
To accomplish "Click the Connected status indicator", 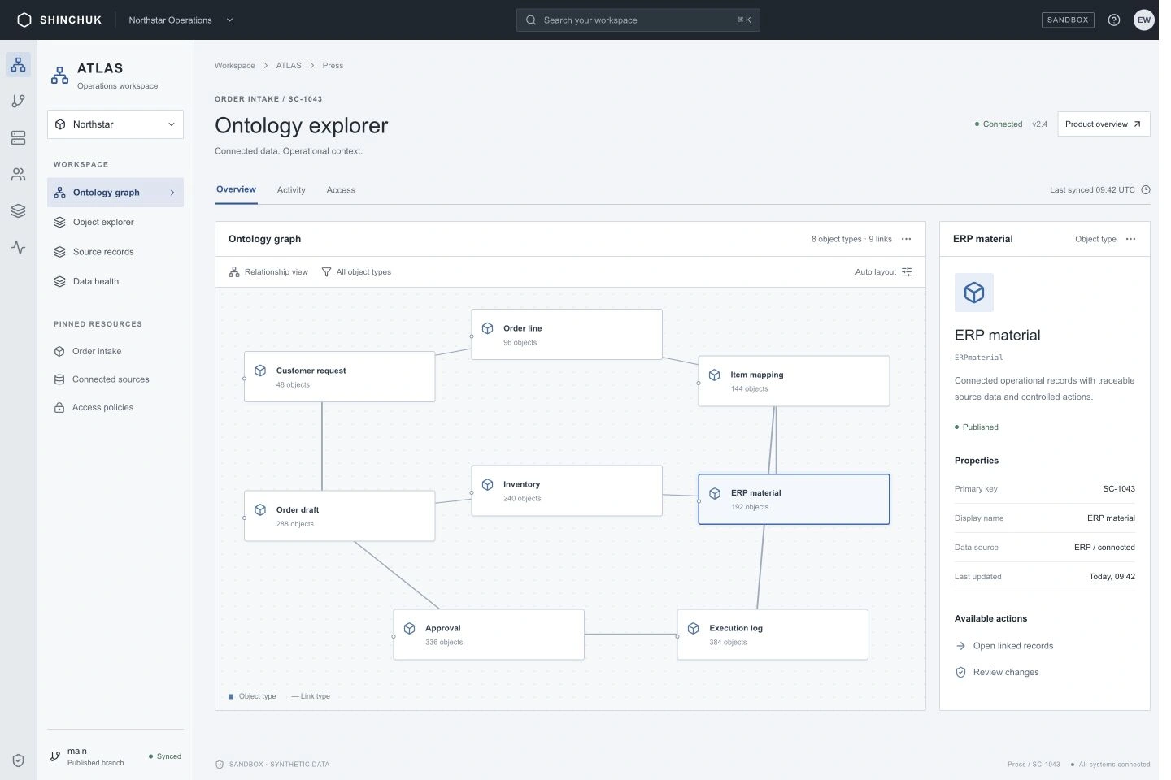I will pyautogui.click(x=999, y=124).
